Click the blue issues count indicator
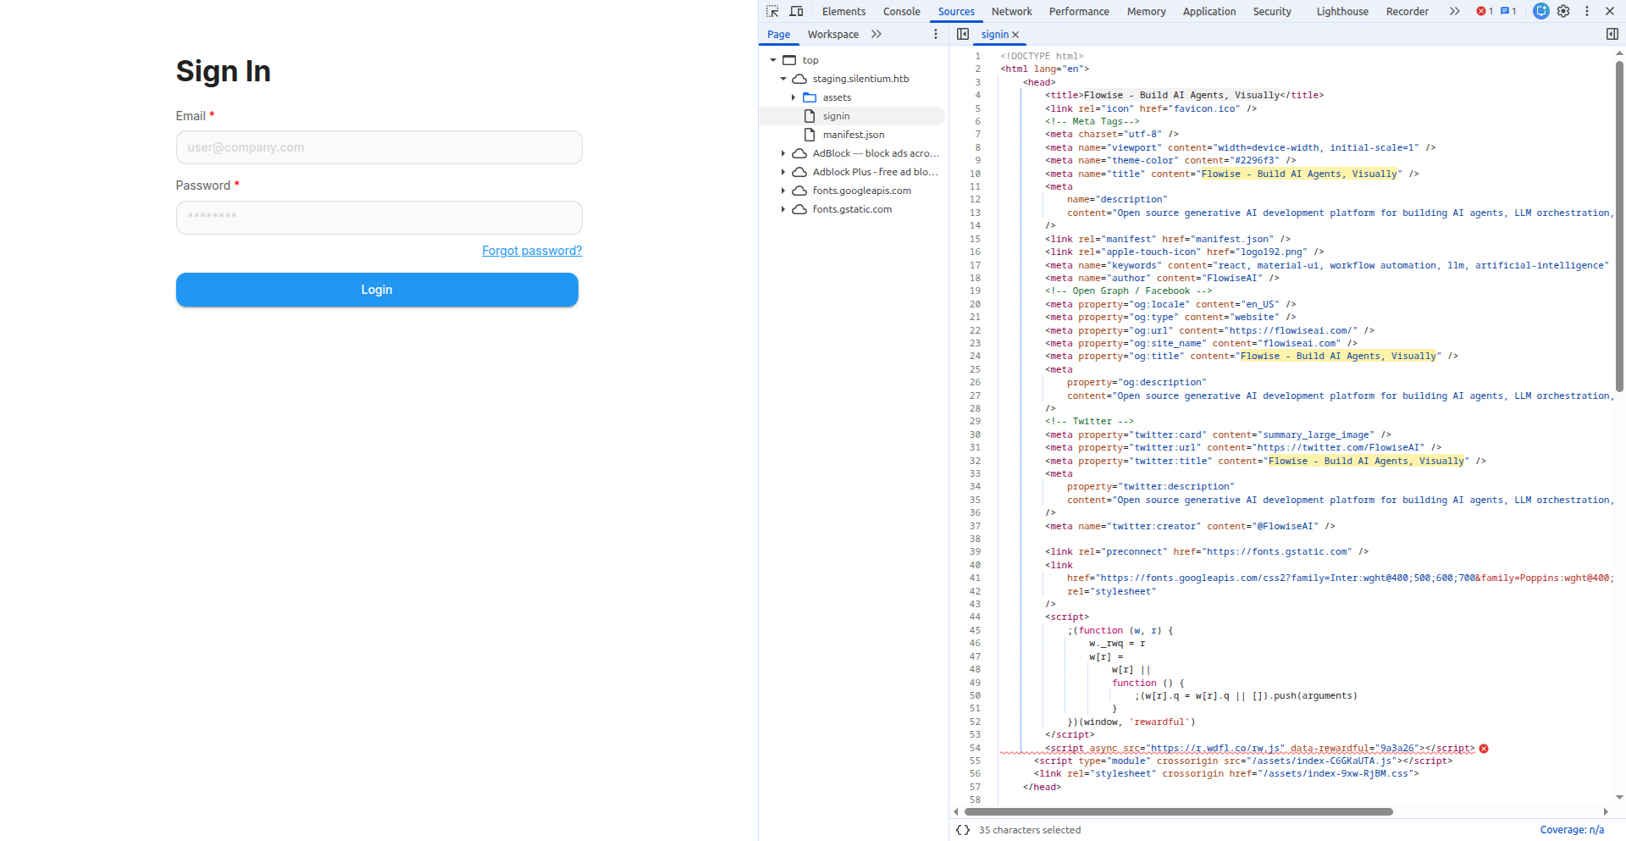The width and height of the screenshot is (1626, 841). click(x=1508, y=11)
